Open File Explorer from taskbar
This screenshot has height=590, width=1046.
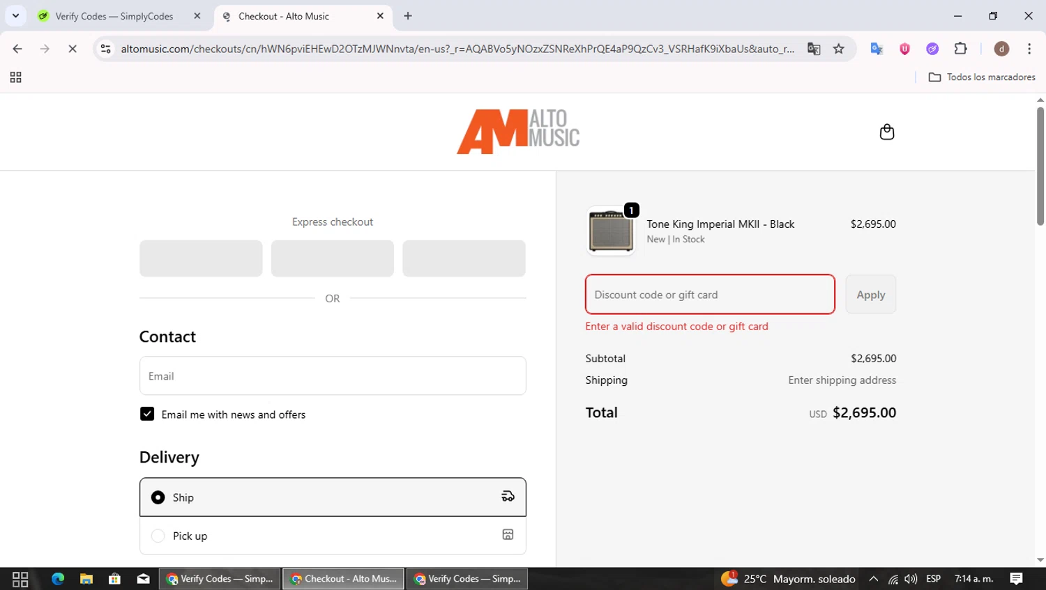86,579
